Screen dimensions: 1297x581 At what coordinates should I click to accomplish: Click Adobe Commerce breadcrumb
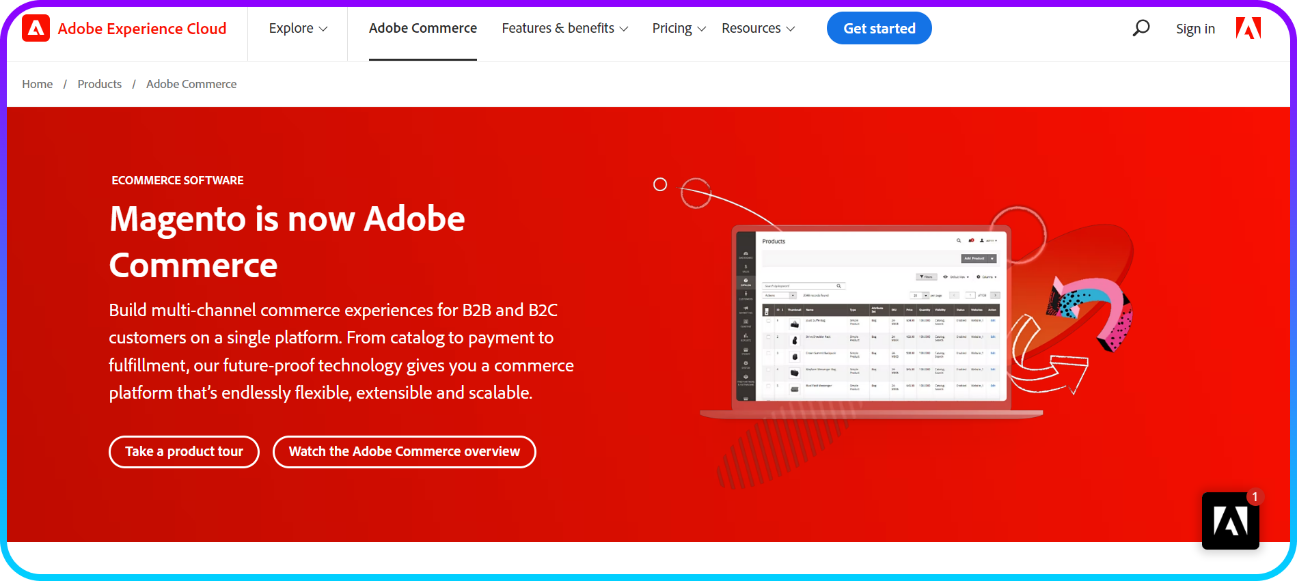[191, 84]
